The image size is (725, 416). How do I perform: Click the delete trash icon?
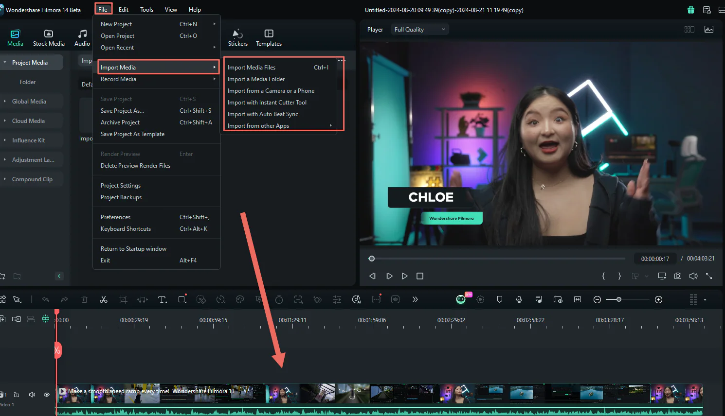(84, 299)
